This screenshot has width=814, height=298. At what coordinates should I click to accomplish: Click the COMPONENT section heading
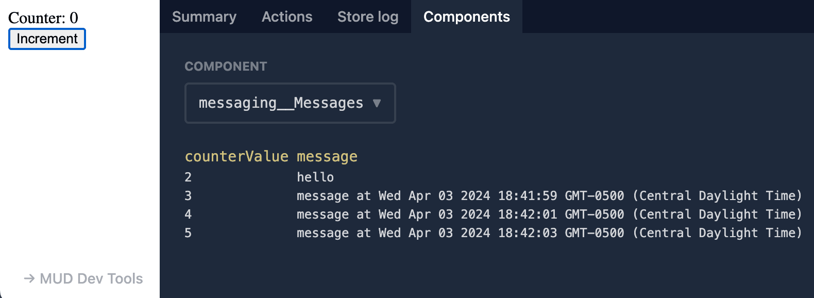point(226,66)
